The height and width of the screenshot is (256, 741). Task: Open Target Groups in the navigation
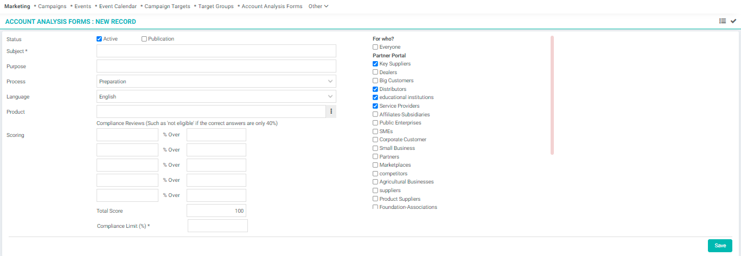click(216, 6)
